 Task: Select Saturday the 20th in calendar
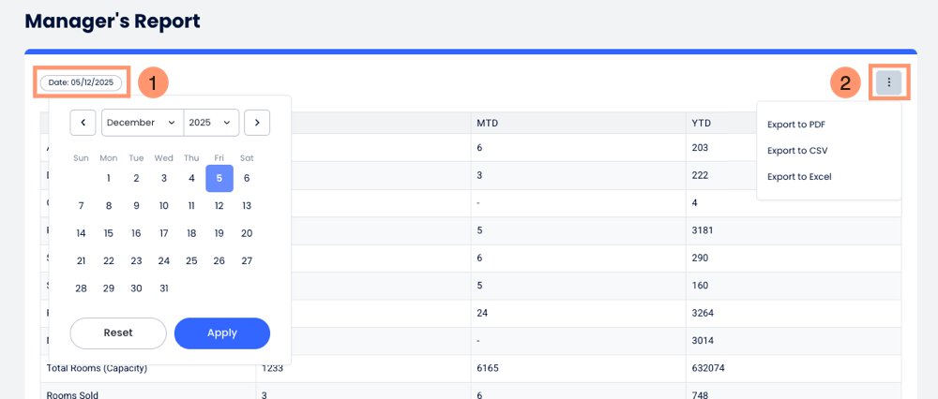[x=247, y=233]
